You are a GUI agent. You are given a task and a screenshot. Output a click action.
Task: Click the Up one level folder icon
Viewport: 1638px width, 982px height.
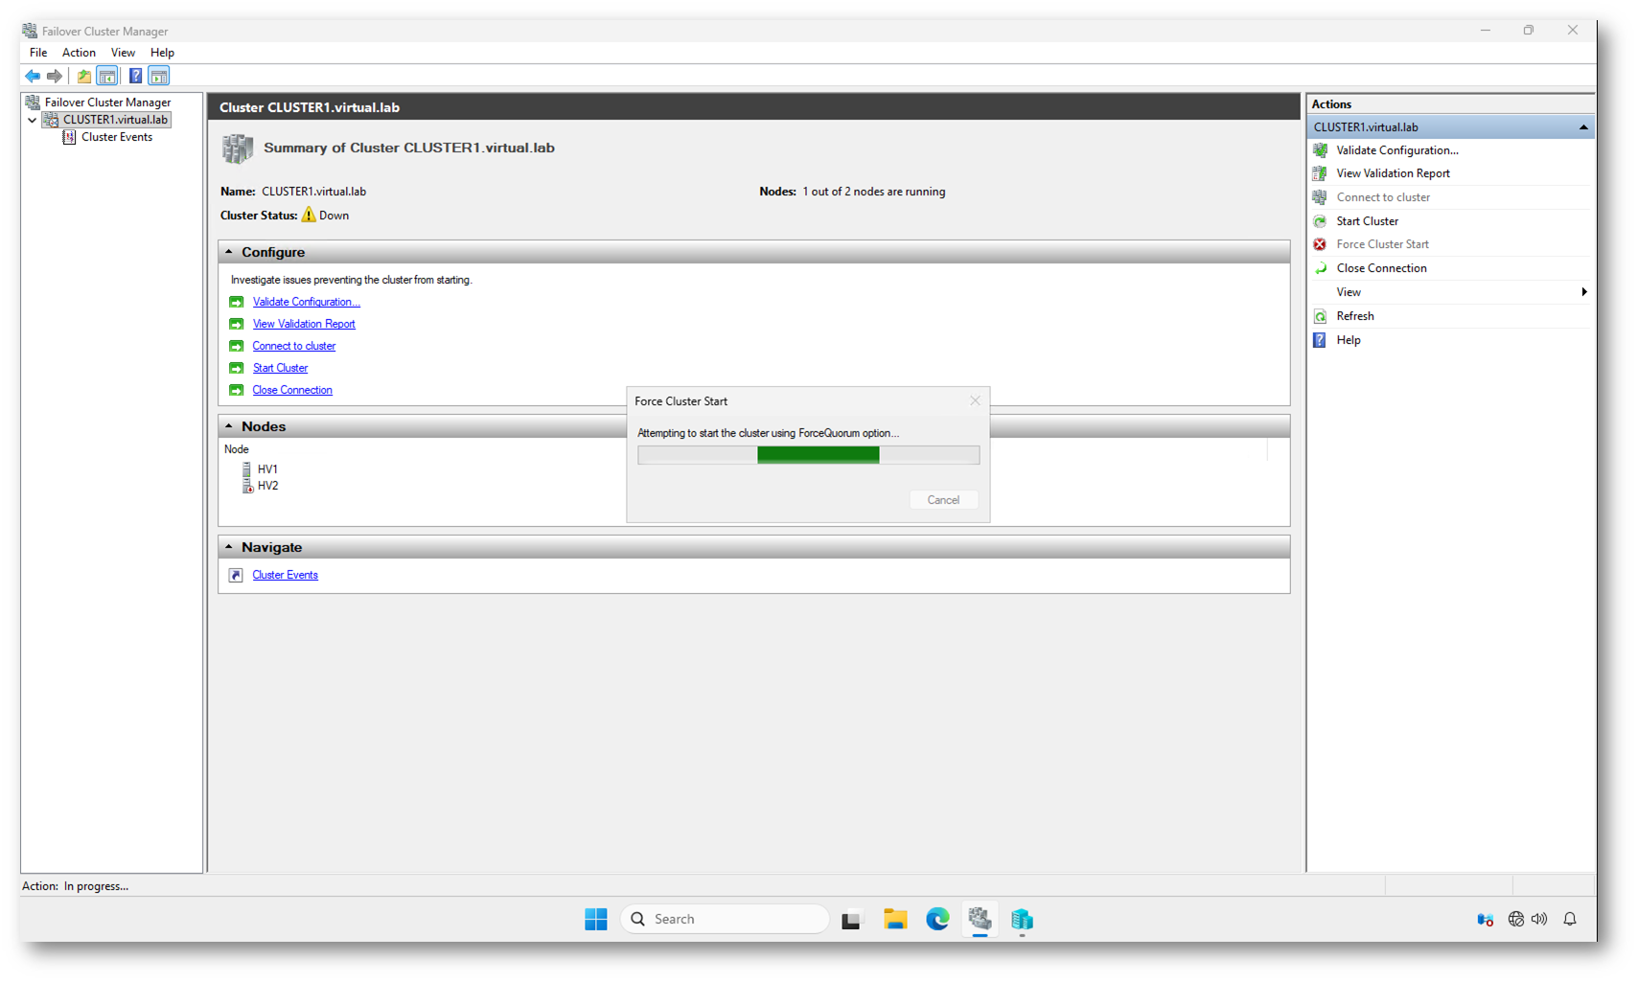(84, 76)
